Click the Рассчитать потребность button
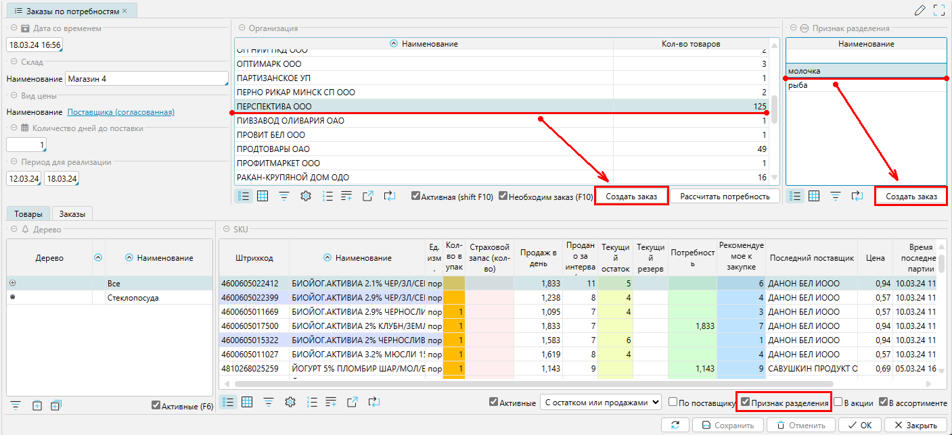952x435 pixels. 725,197
